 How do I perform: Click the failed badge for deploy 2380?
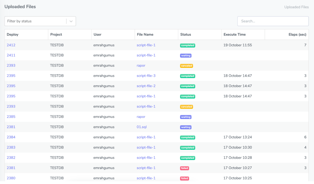(x=185, y=178)
